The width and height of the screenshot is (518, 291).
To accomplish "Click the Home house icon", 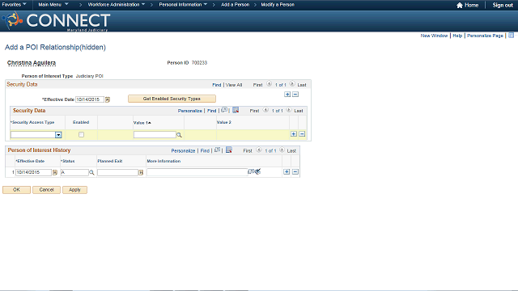I will 460,5.
